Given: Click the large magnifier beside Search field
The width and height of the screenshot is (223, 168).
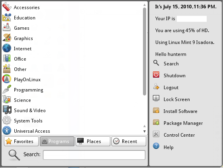Looking at the screenshot, I should pyautogui.click(x=14, y=155).
